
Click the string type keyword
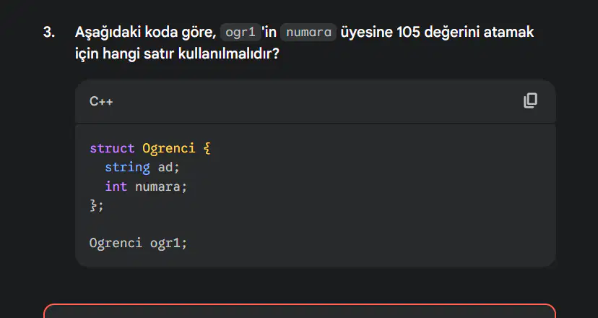tap(127, 167)
